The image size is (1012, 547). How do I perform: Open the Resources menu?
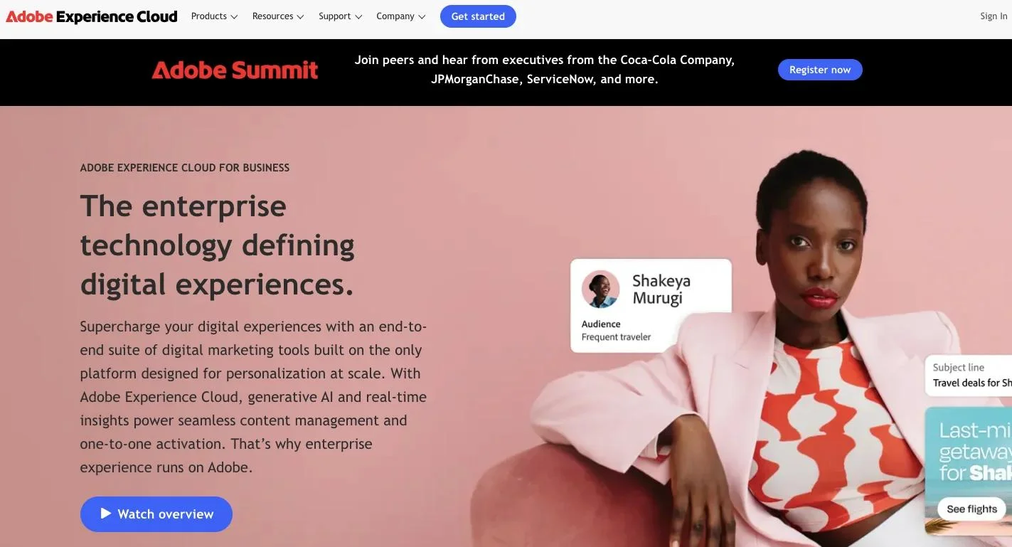pos(278,16)
